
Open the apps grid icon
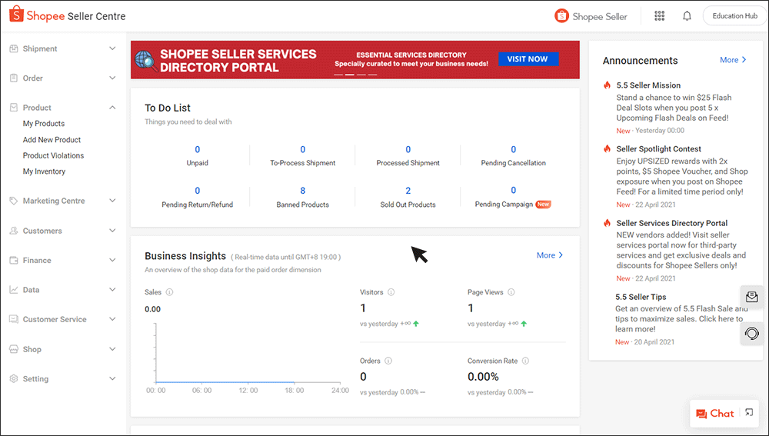pos(660,16)
